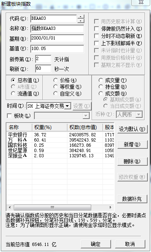The height and width of the screenshot is (252, 151).
Task: Toggle 分时不动态刷新 checkbox
Action: point(96,36)
